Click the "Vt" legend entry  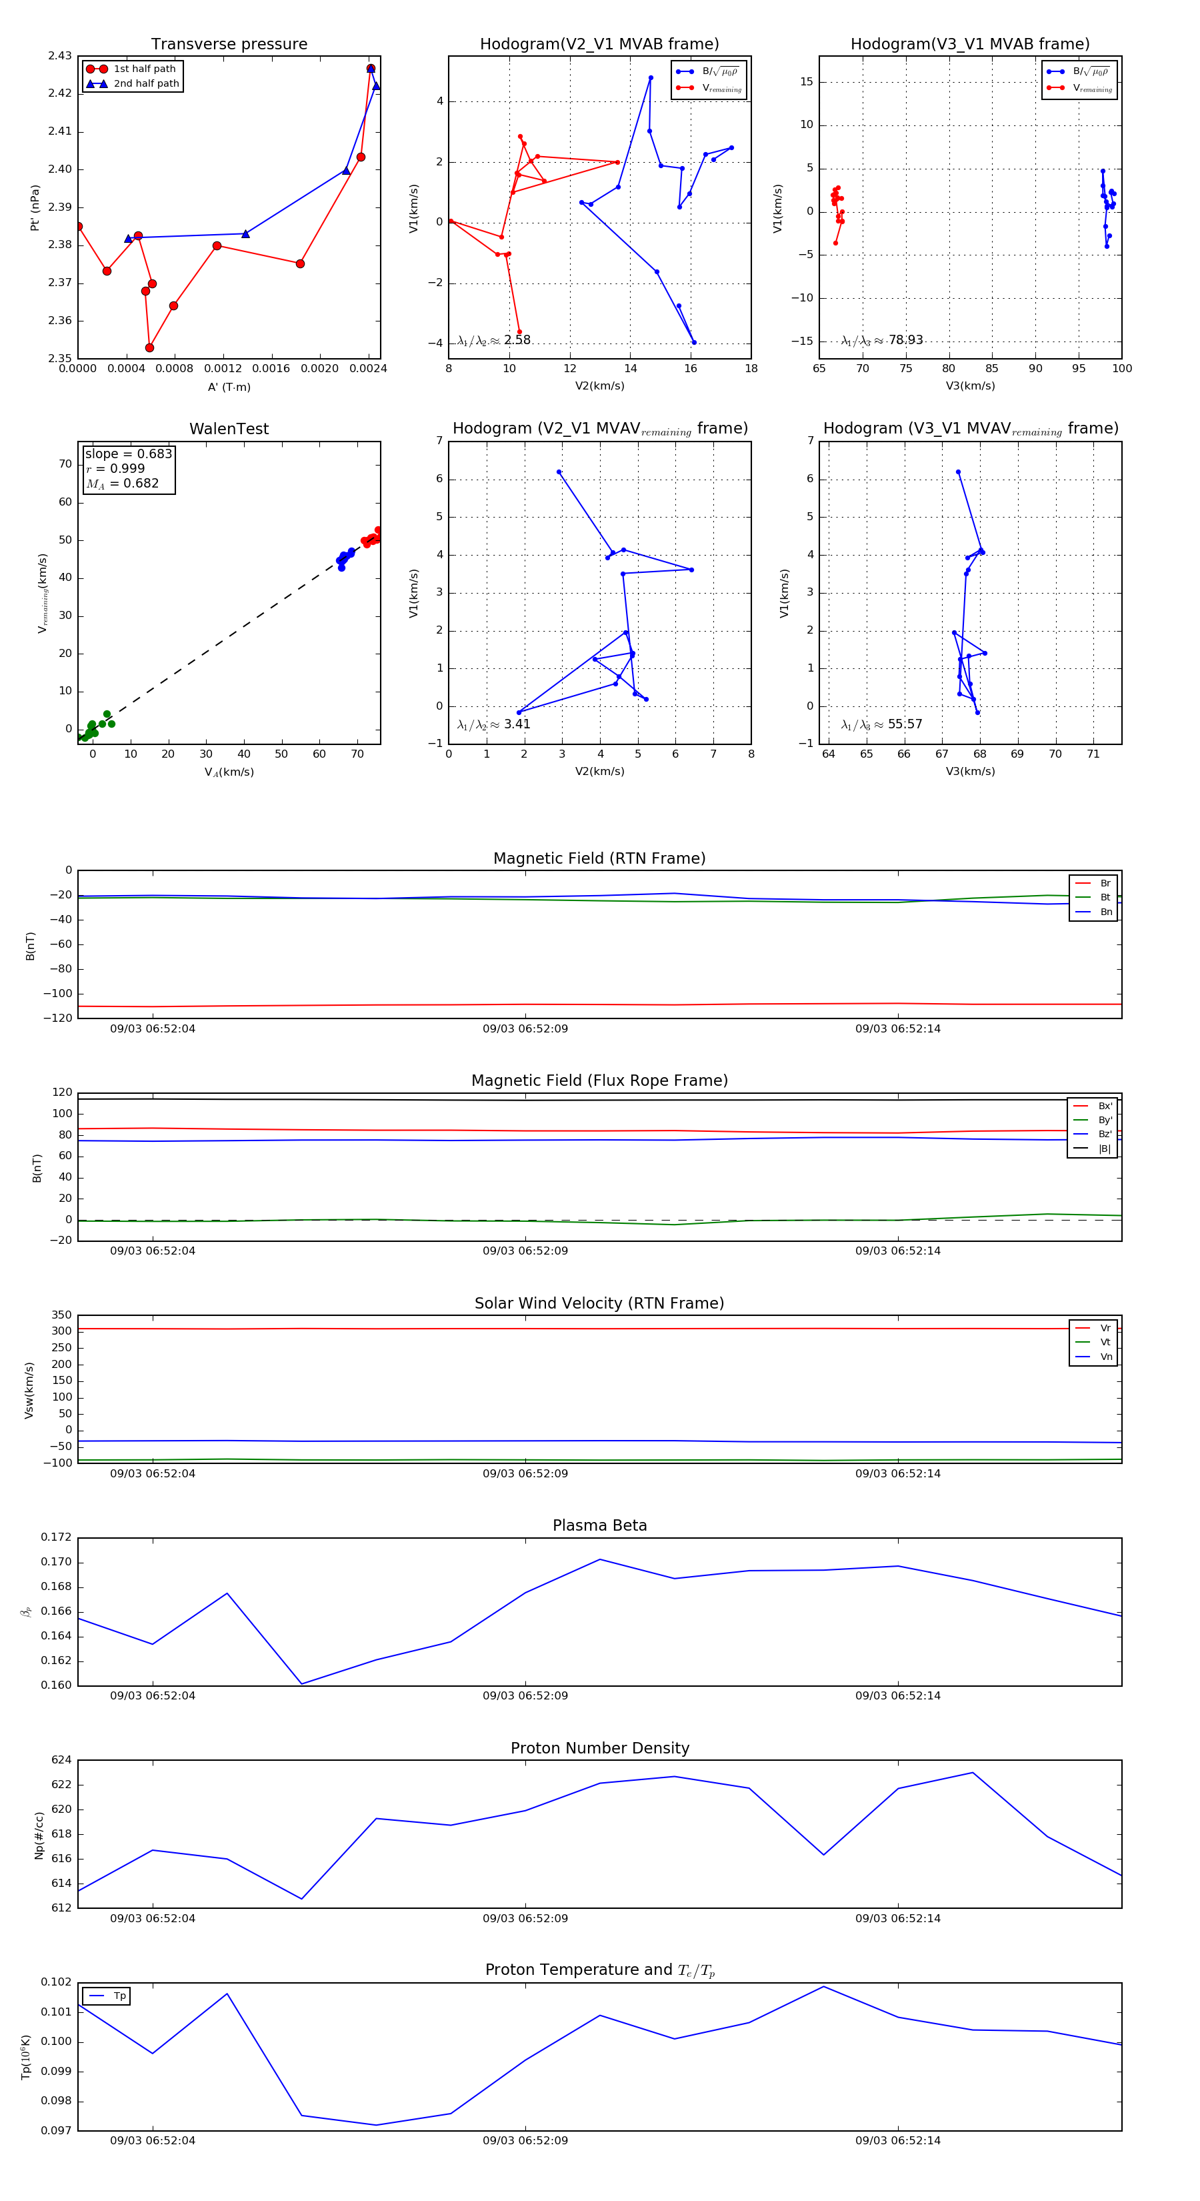click(1093, 1343)
